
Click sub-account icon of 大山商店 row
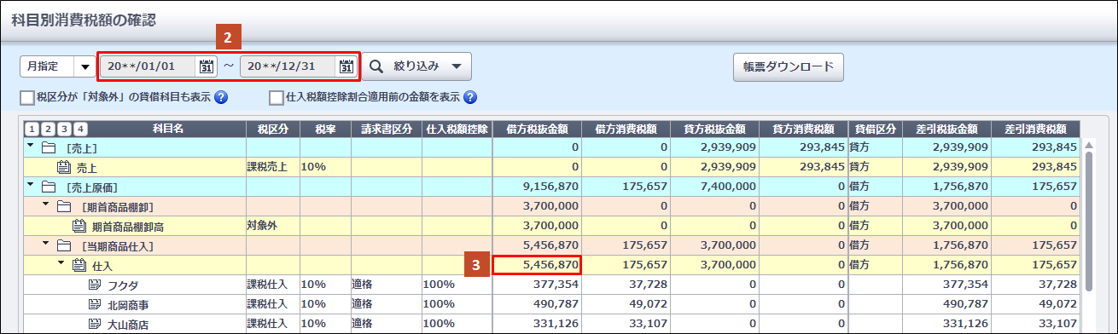(94, 323)
